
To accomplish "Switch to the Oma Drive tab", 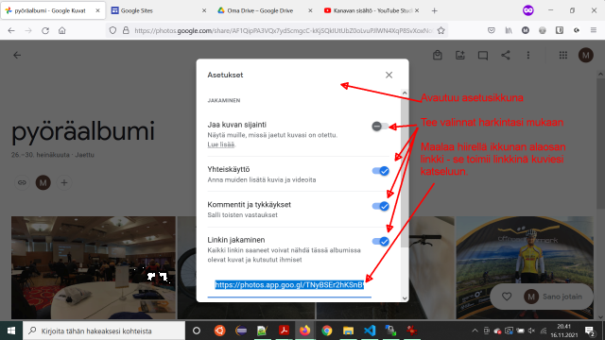I will pos(265,10).
